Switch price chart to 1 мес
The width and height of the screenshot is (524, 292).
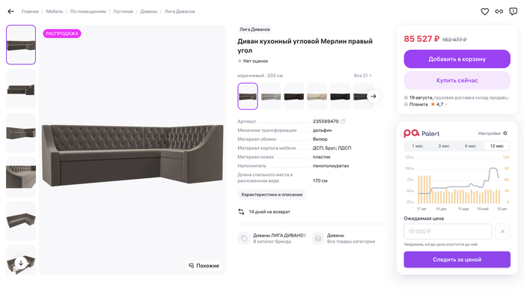418,146
